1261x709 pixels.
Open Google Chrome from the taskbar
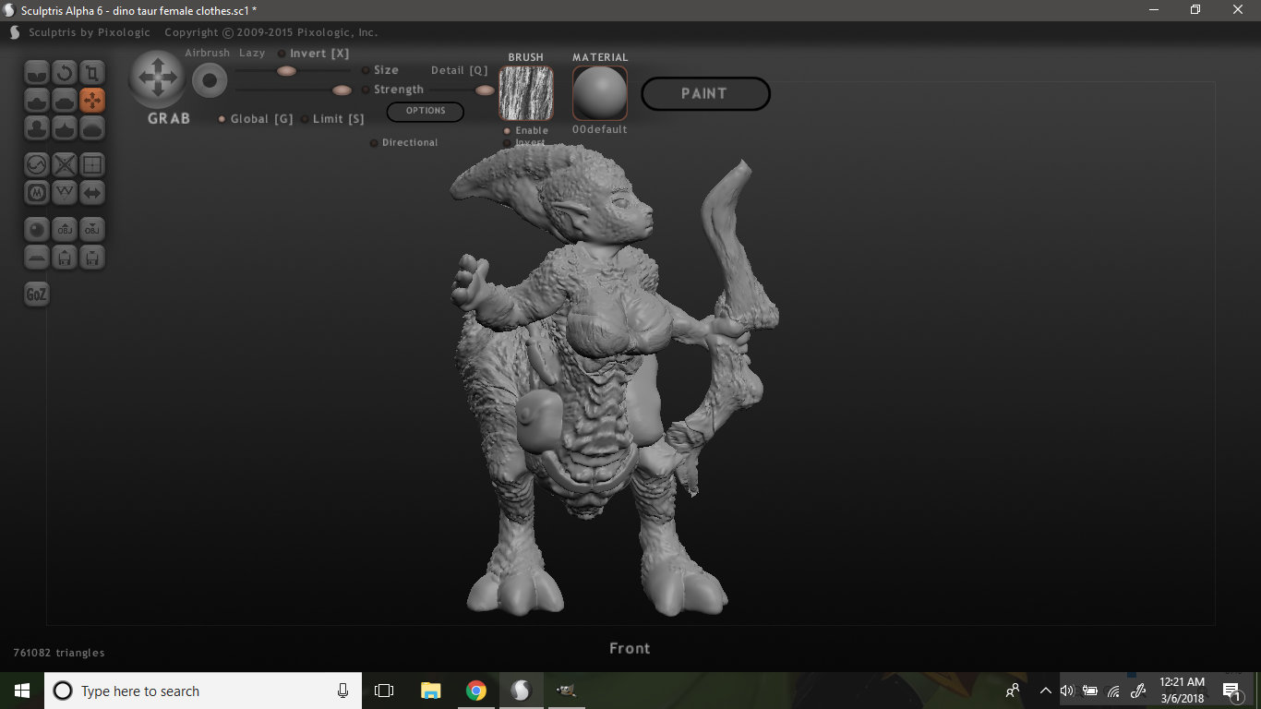[476, 691]
